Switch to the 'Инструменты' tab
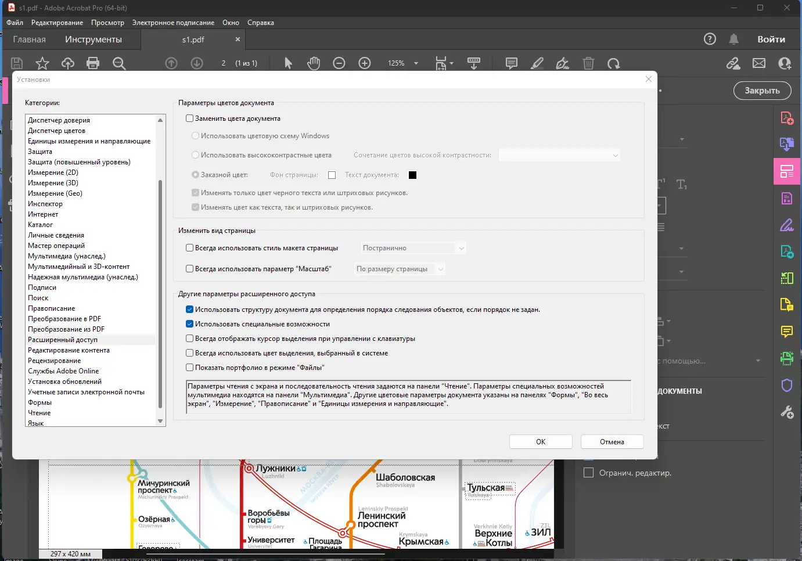Screen dimensions: 802x561 click(x=93, y=39)
